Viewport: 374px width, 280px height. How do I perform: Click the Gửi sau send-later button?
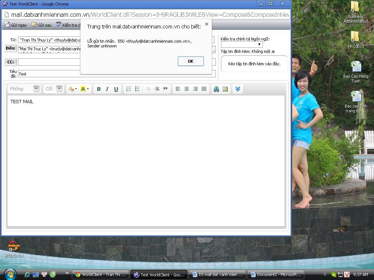[42, 25]
